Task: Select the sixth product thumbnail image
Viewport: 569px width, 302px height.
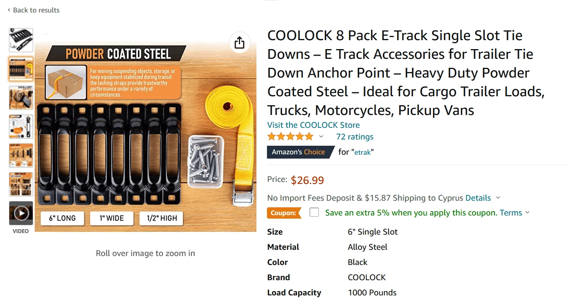Action: pos(21,184)
